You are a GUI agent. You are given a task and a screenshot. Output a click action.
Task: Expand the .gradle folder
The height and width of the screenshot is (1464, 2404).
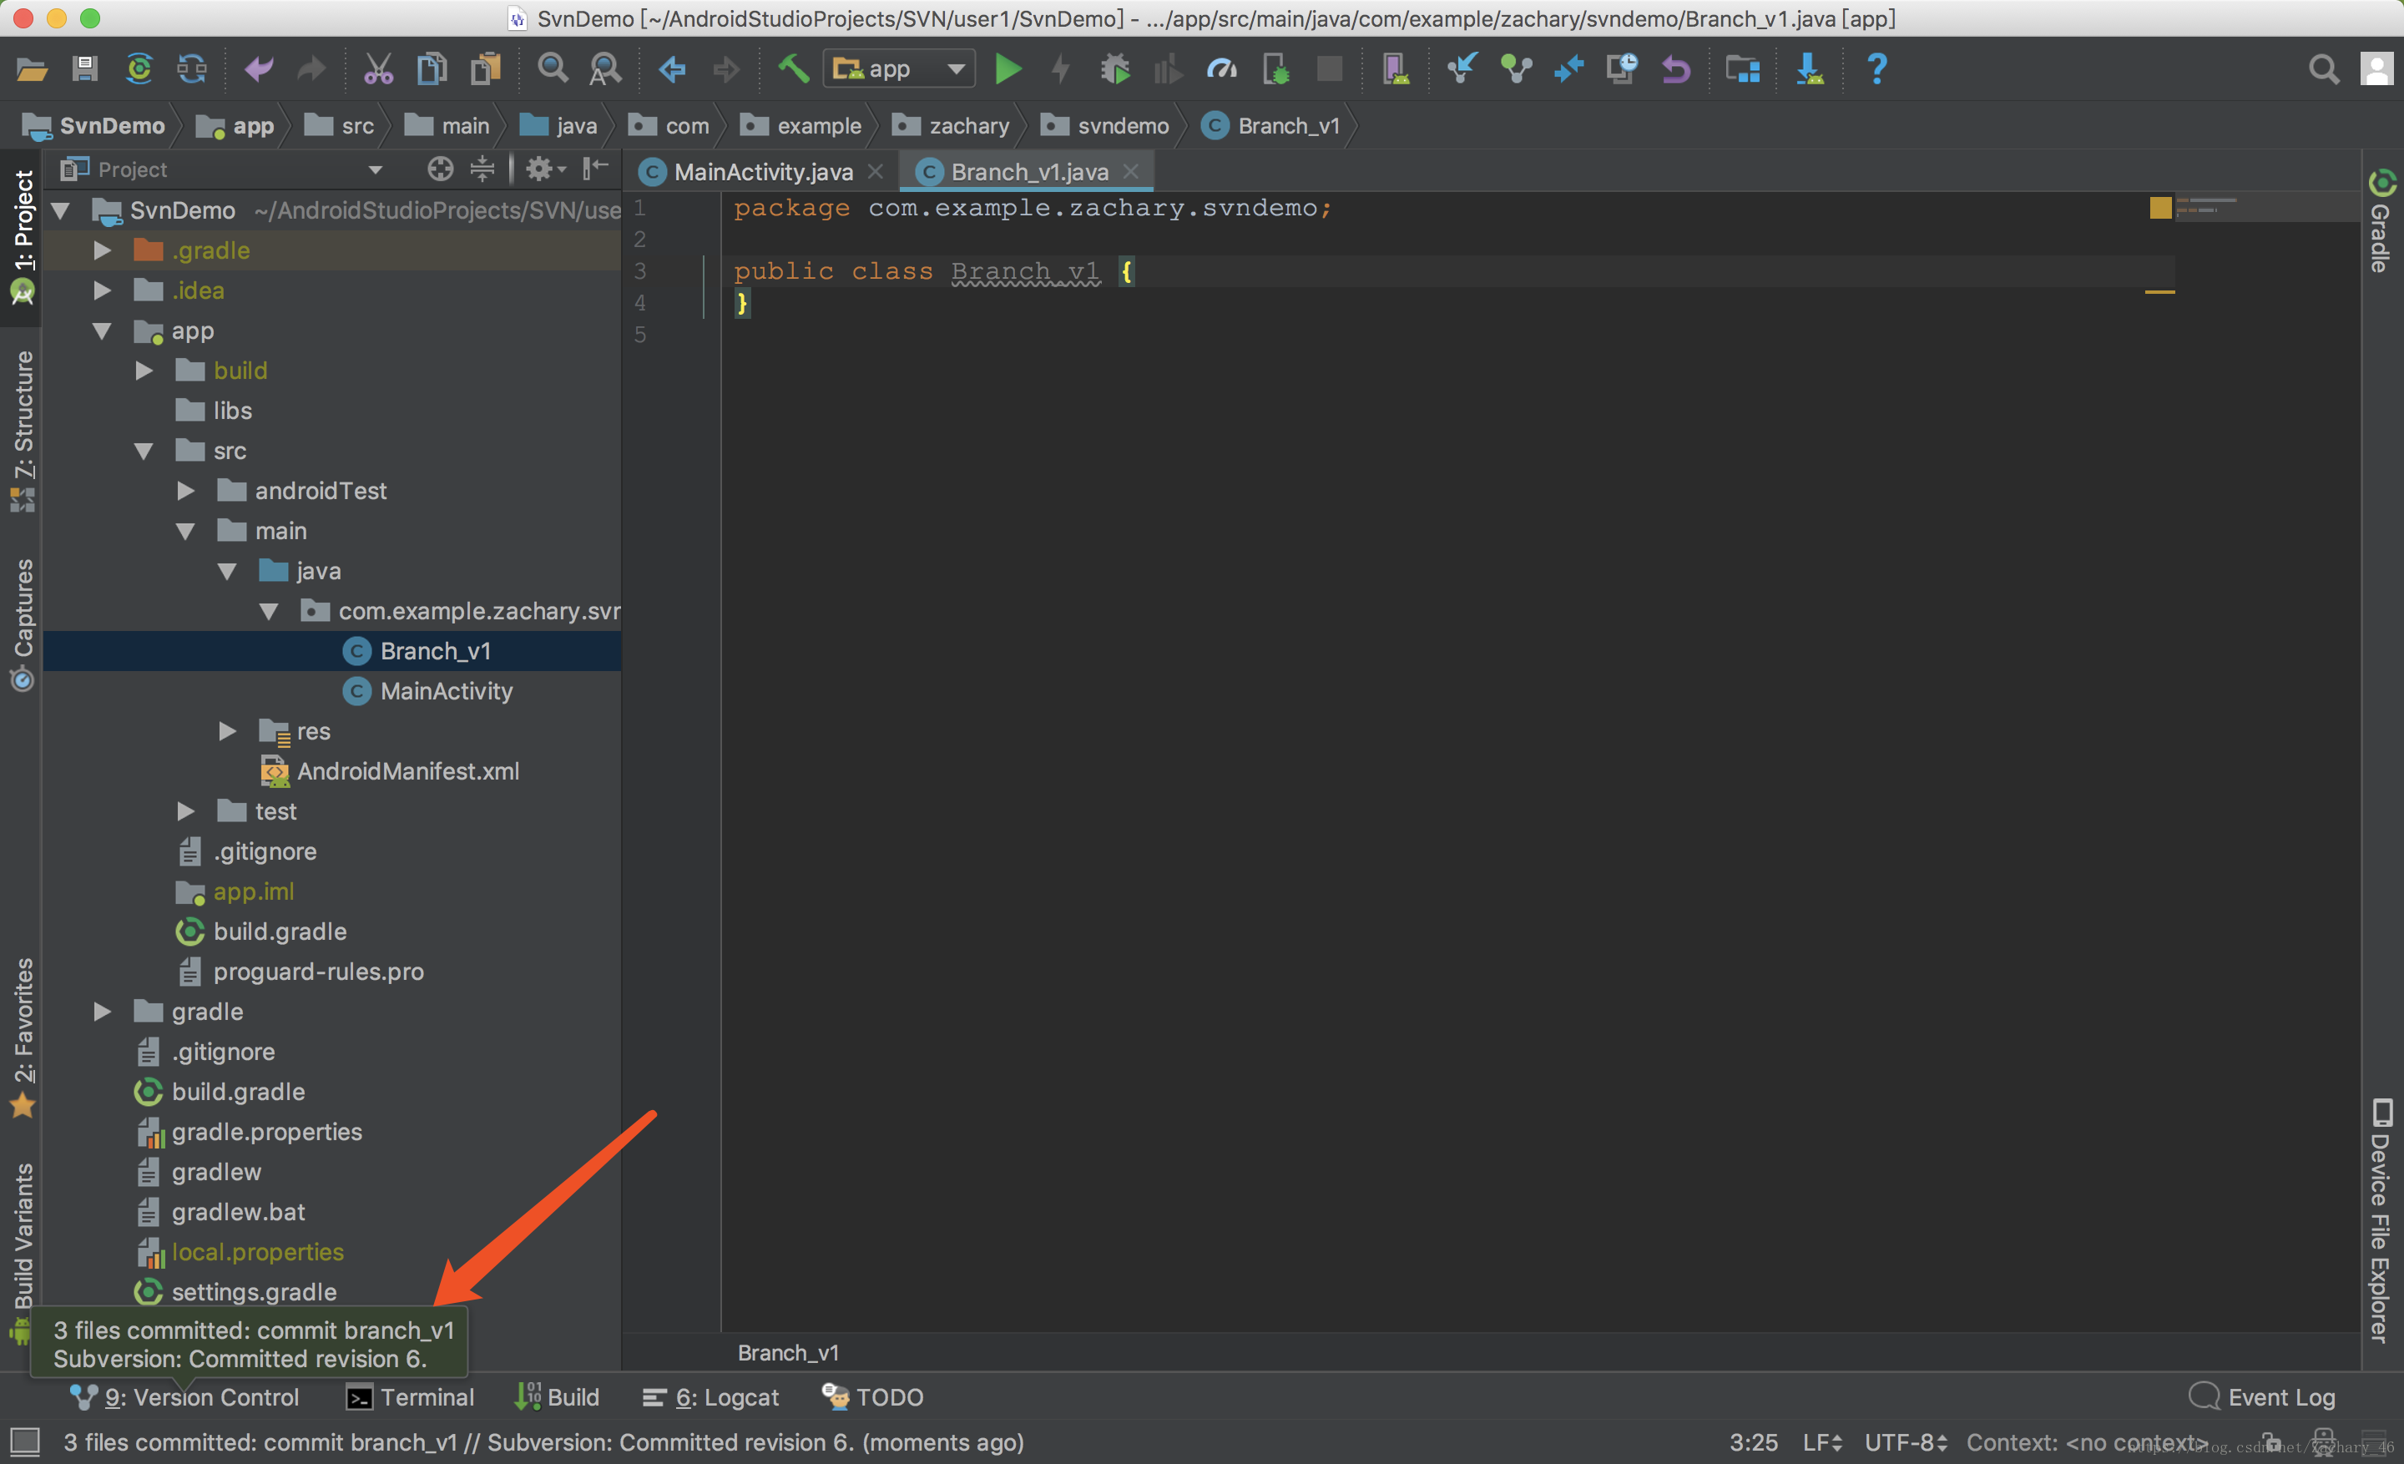102,250
